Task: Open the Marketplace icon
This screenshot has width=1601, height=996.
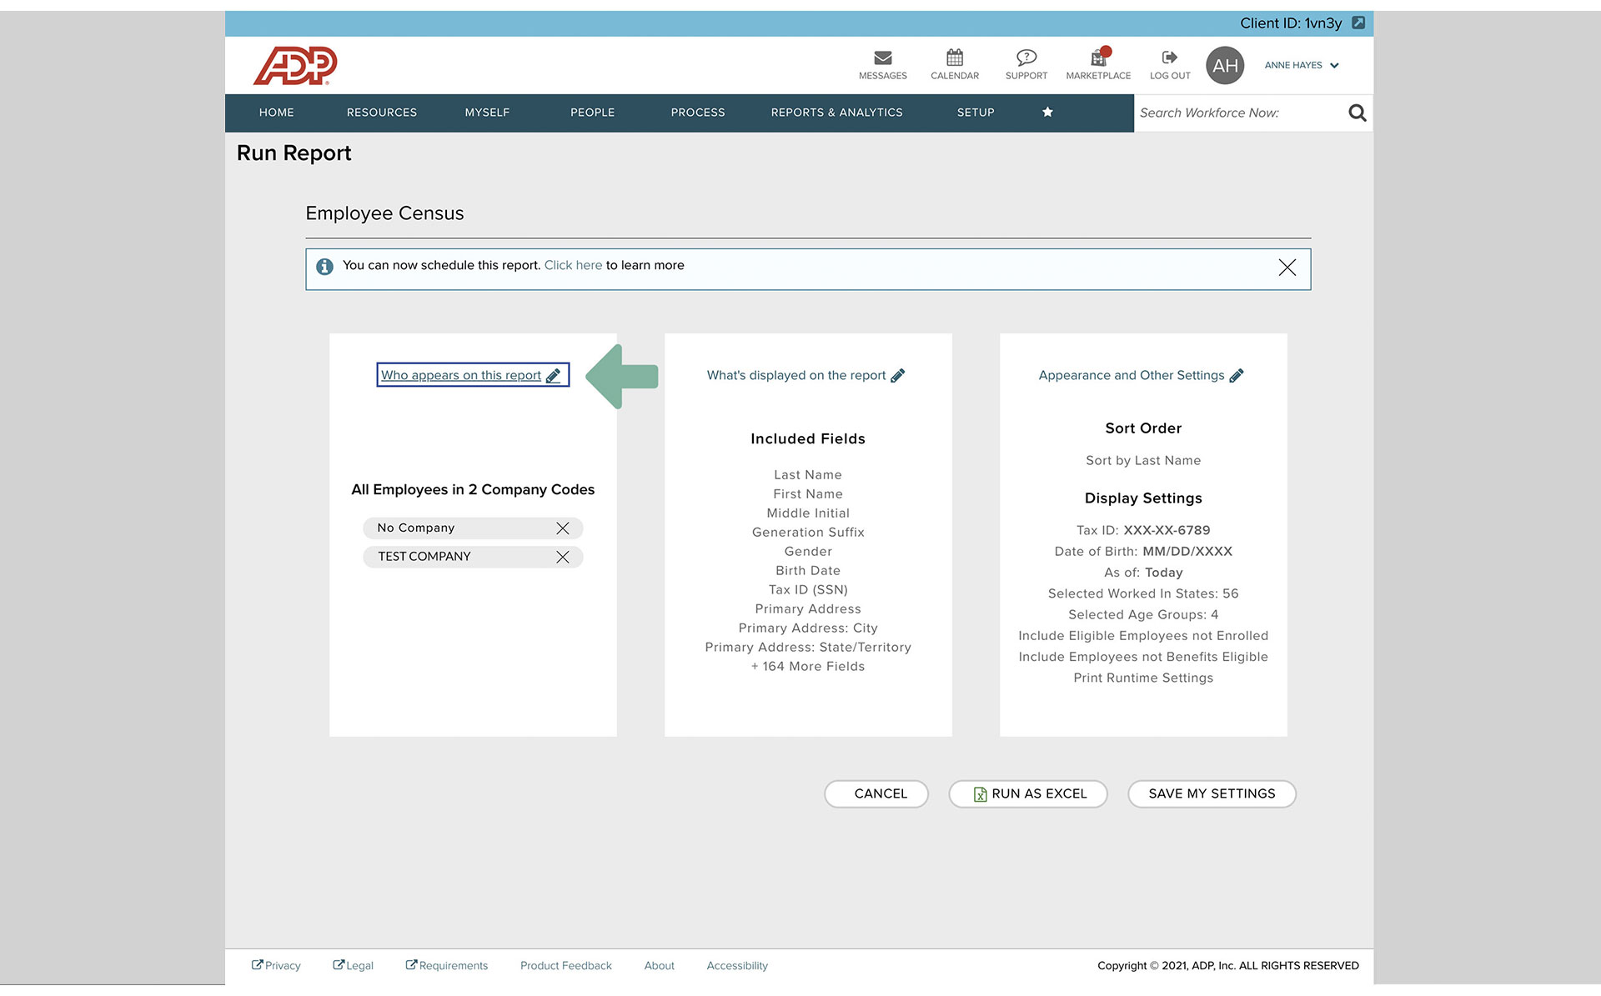Action: [1098, 58]
